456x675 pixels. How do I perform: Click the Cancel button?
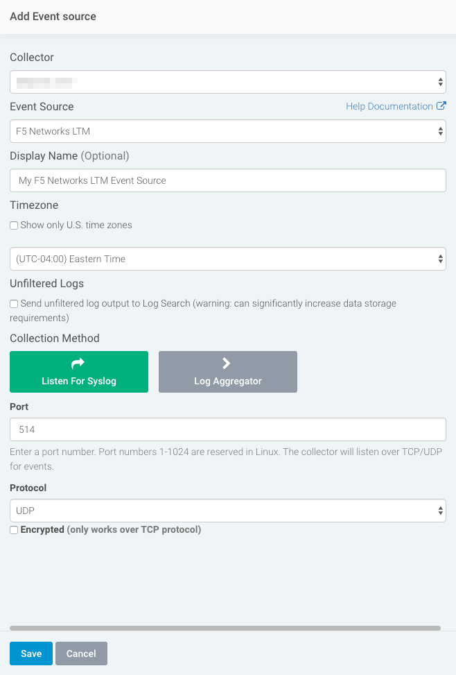pos(81,653)
